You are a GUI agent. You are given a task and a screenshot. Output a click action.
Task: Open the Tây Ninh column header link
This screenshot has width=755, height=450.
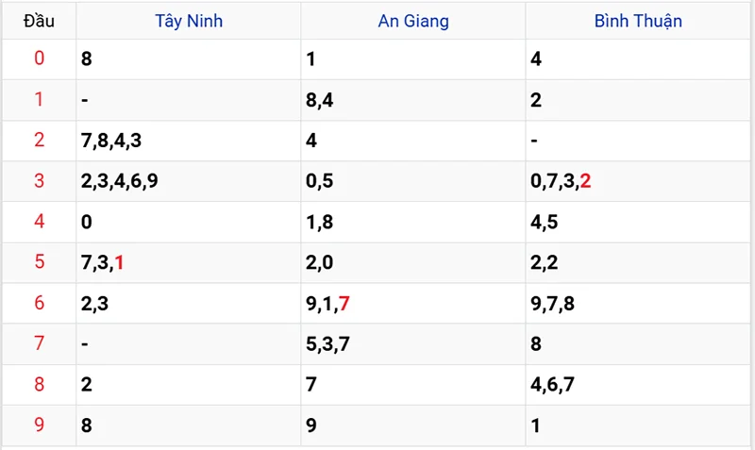pos(189,21)
